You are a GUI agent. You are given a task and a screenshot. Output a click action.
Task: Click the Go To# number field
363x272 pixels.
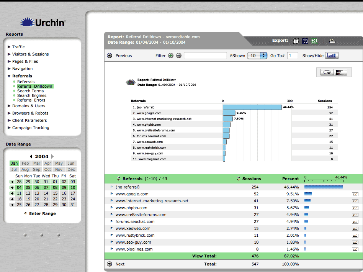(x=293, y=56)
